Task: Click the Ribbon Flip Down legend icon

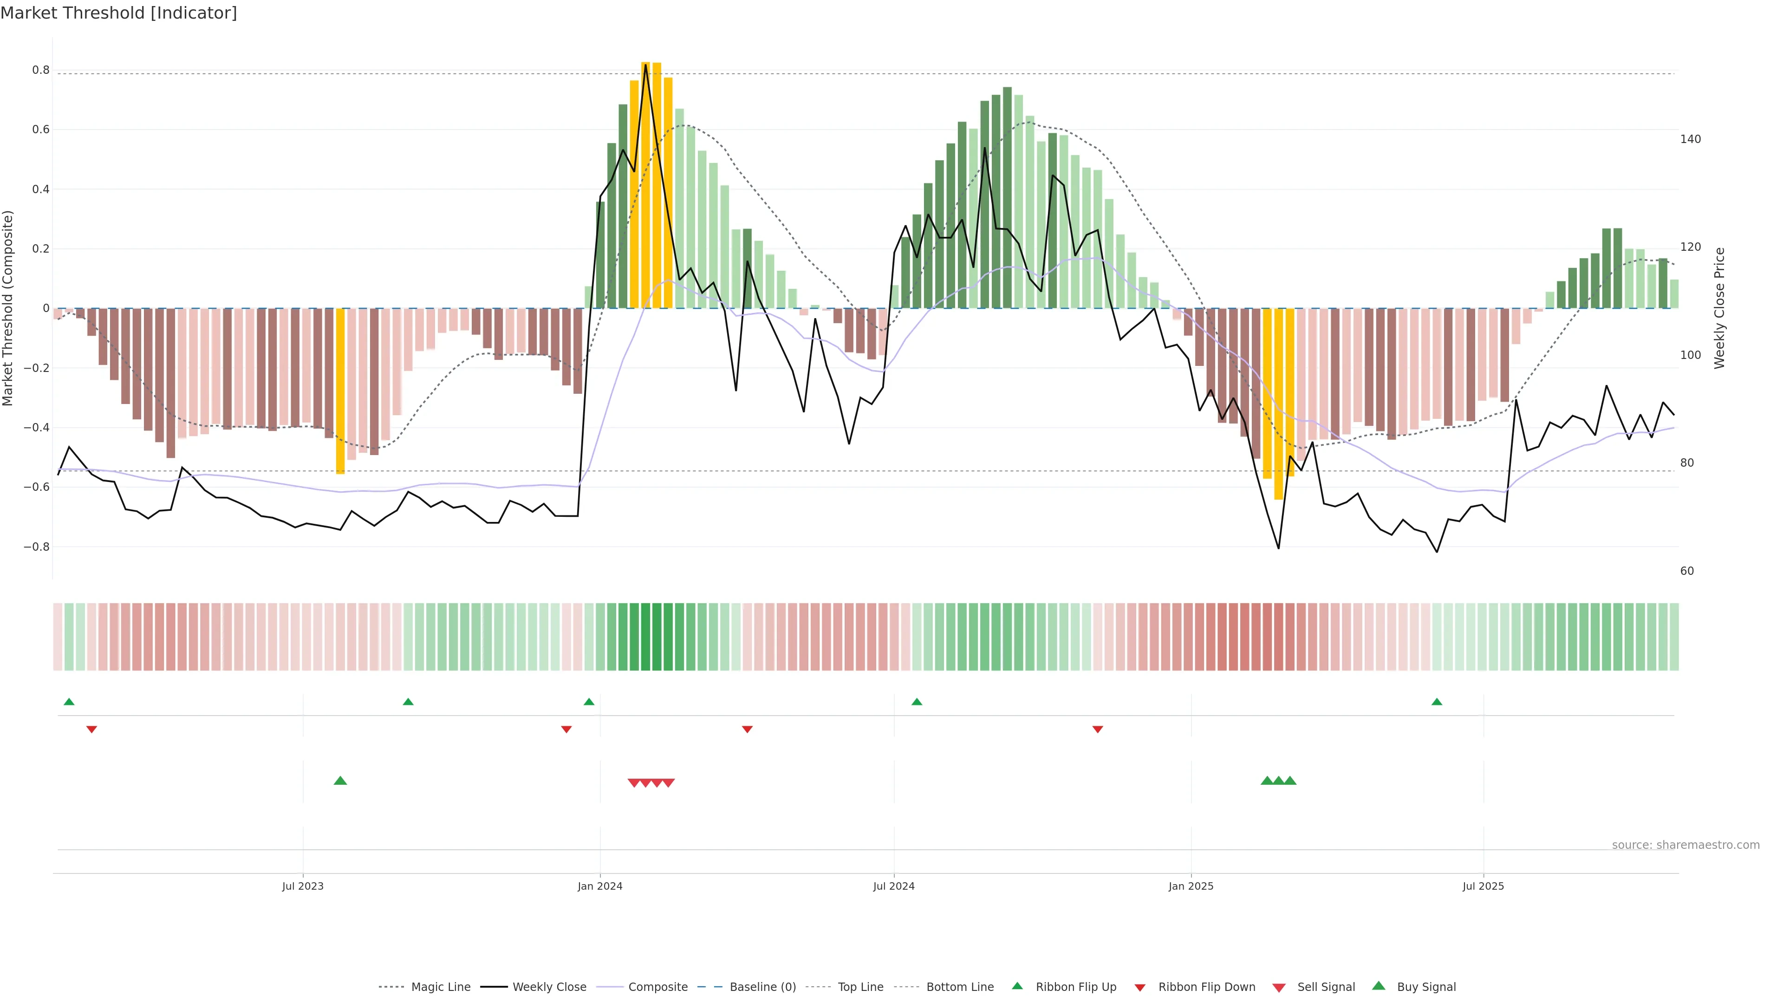Action: click(x=1139, y=988)
